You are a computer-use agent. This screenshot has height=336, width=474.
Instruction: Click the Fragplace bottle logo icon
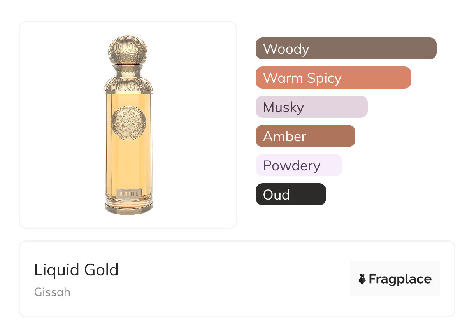[362, 279]
